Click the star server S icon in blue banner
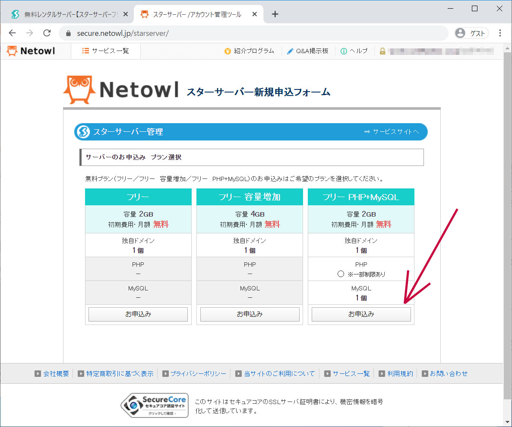Screen dimensions: 512x427 tap(82, 132)
